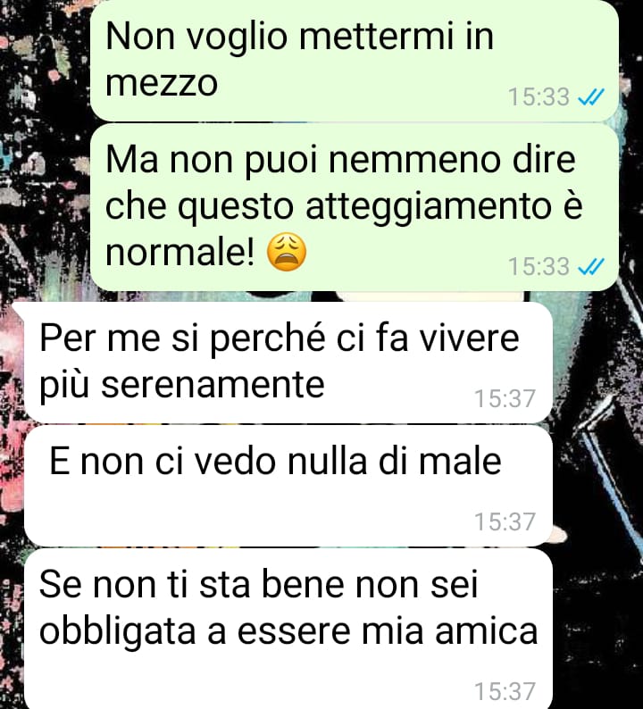This screenshot has width=643, height=709.
Task: Tap the weary face emoji
Action: (287, 252)
